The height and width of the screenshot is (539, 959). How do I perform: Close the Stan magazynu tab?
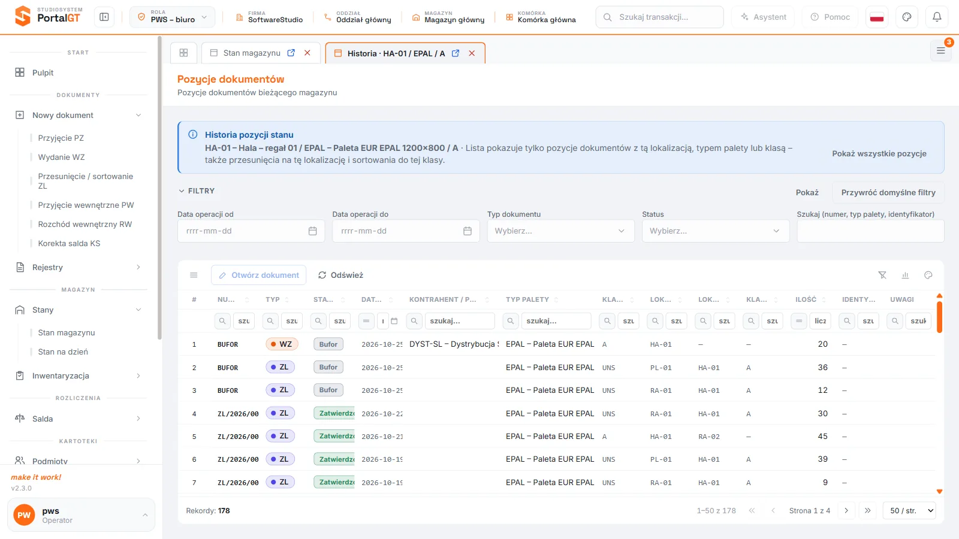pyautogui.click(x=307, y=53)
